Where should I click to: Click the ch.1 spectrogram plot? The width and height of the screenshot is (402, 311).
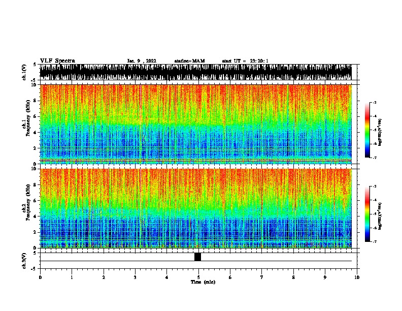click(x=196, y=124)
